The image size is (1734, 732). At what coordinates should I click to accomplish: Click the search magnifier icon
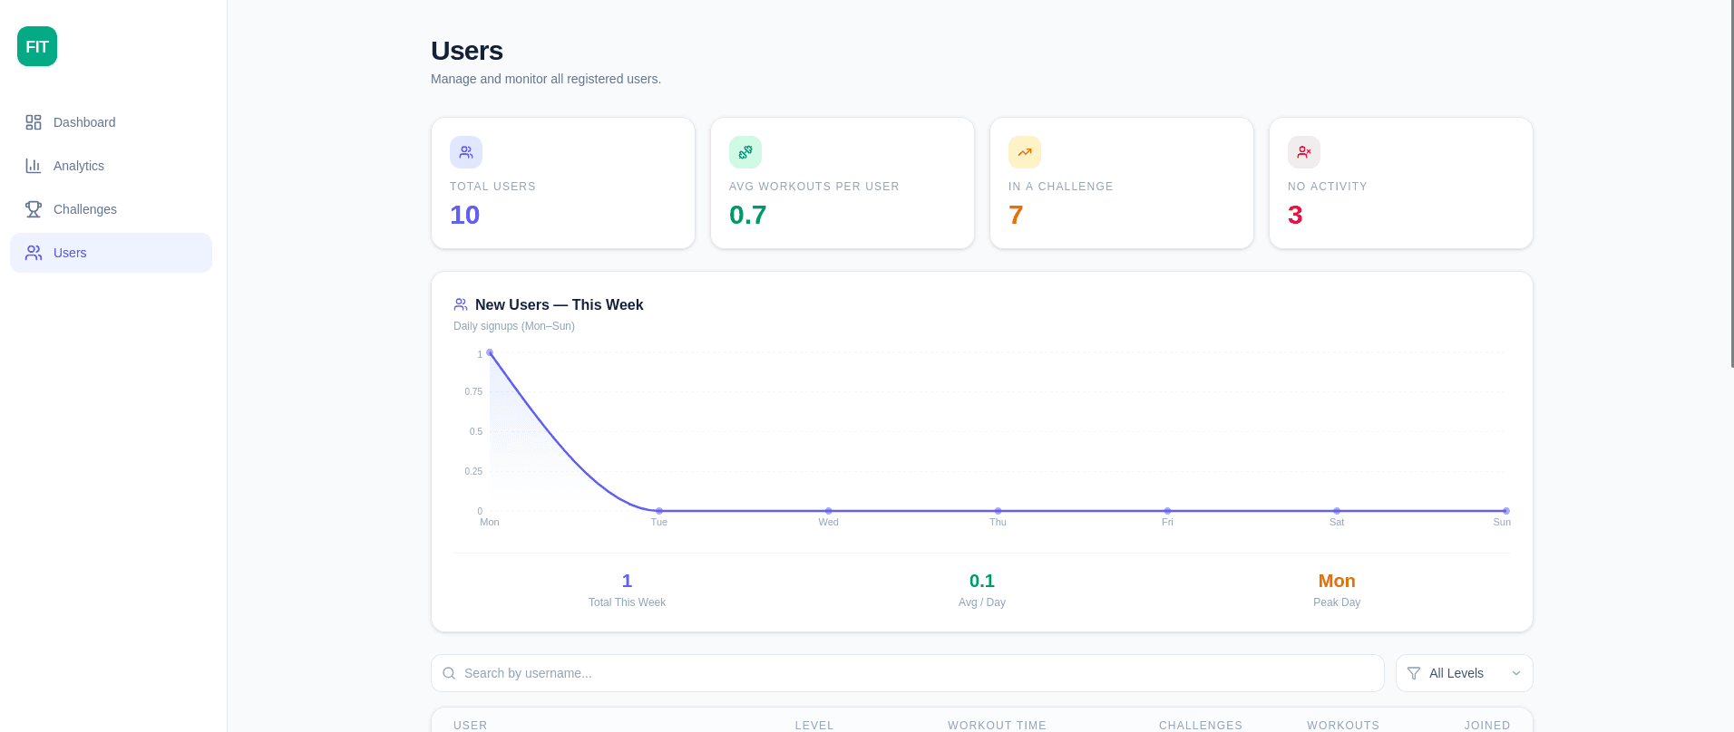tap(449, 673)
